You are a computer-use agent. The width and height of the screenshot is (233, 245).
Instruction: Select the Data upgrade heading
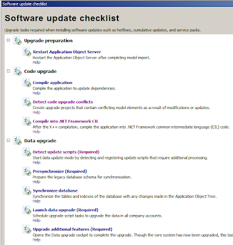coord(40,141)
